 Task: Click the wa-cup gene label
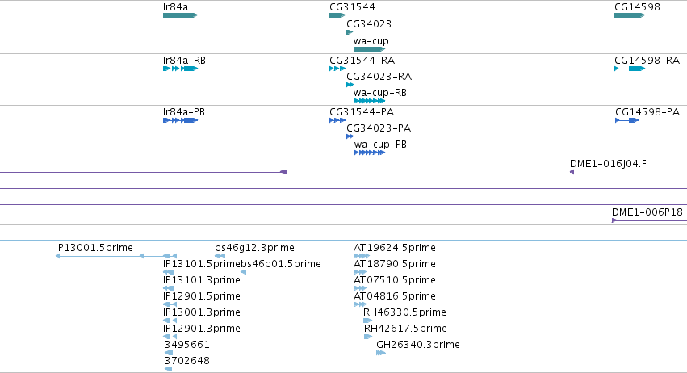(x=371, y=40)
